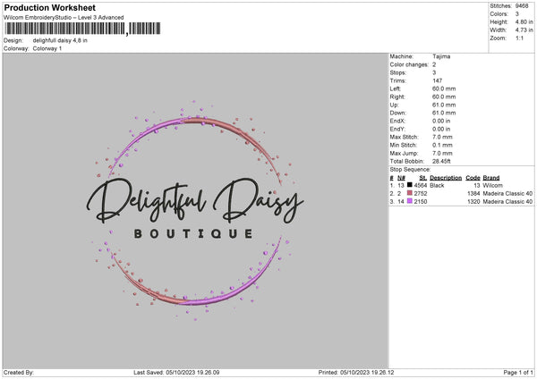
Task: Click the black thread color swatch
Action: coord(409,185)
